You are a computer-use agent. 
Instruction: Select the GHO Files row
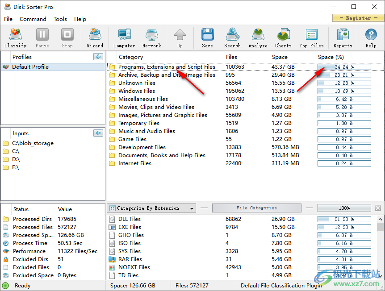[242, 235]
